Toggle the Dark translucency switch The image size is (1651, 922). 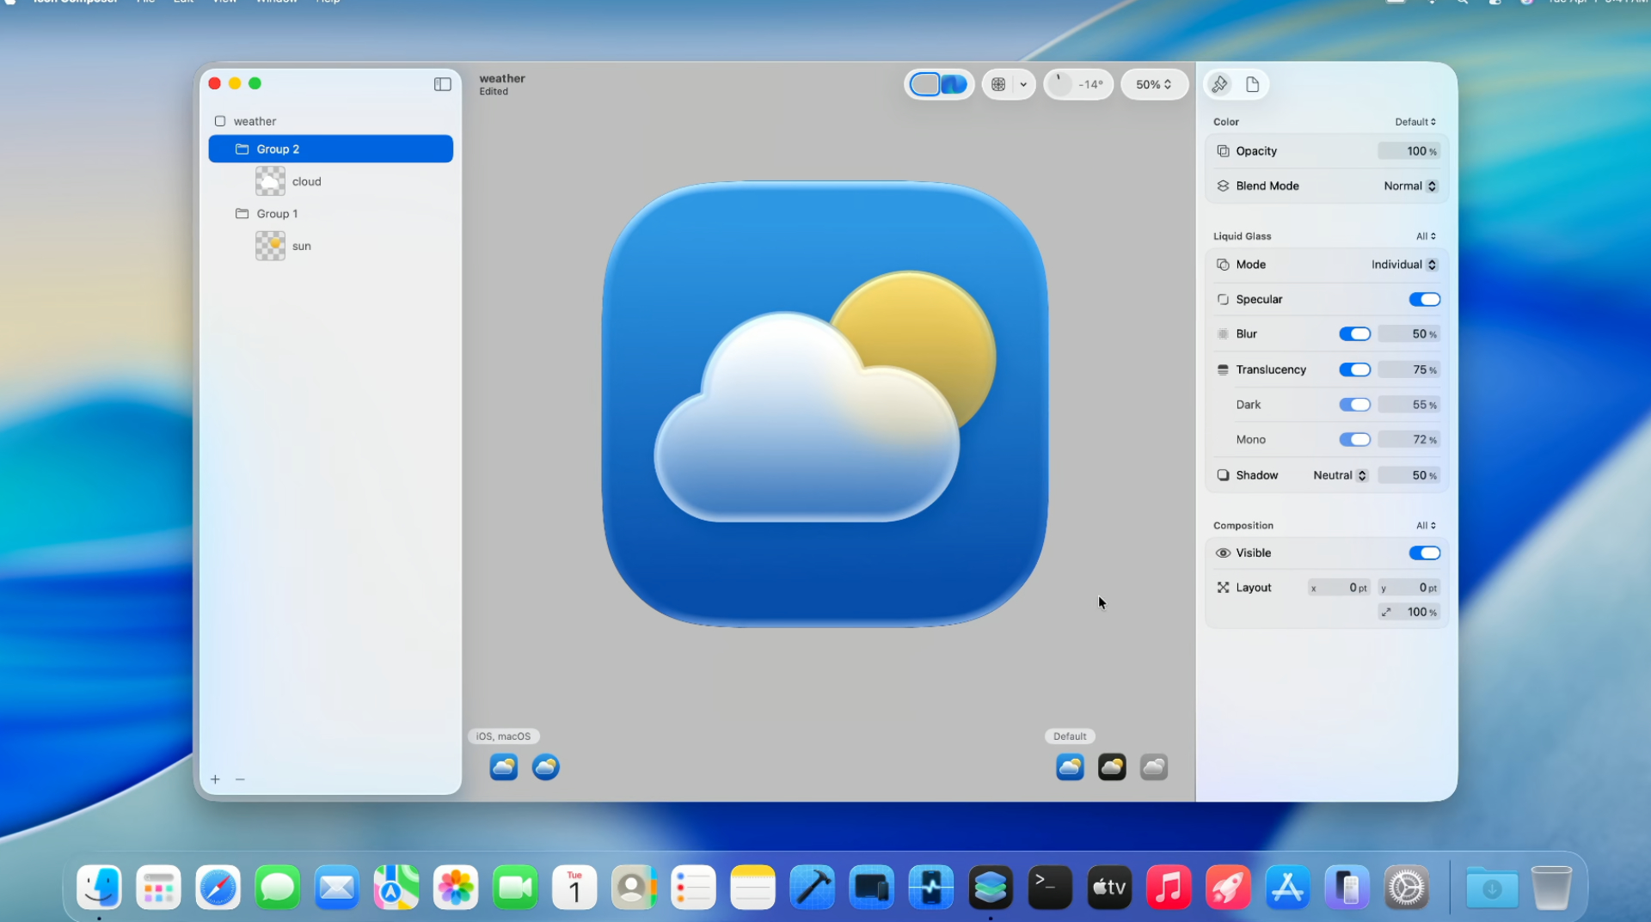(1354, 405)
